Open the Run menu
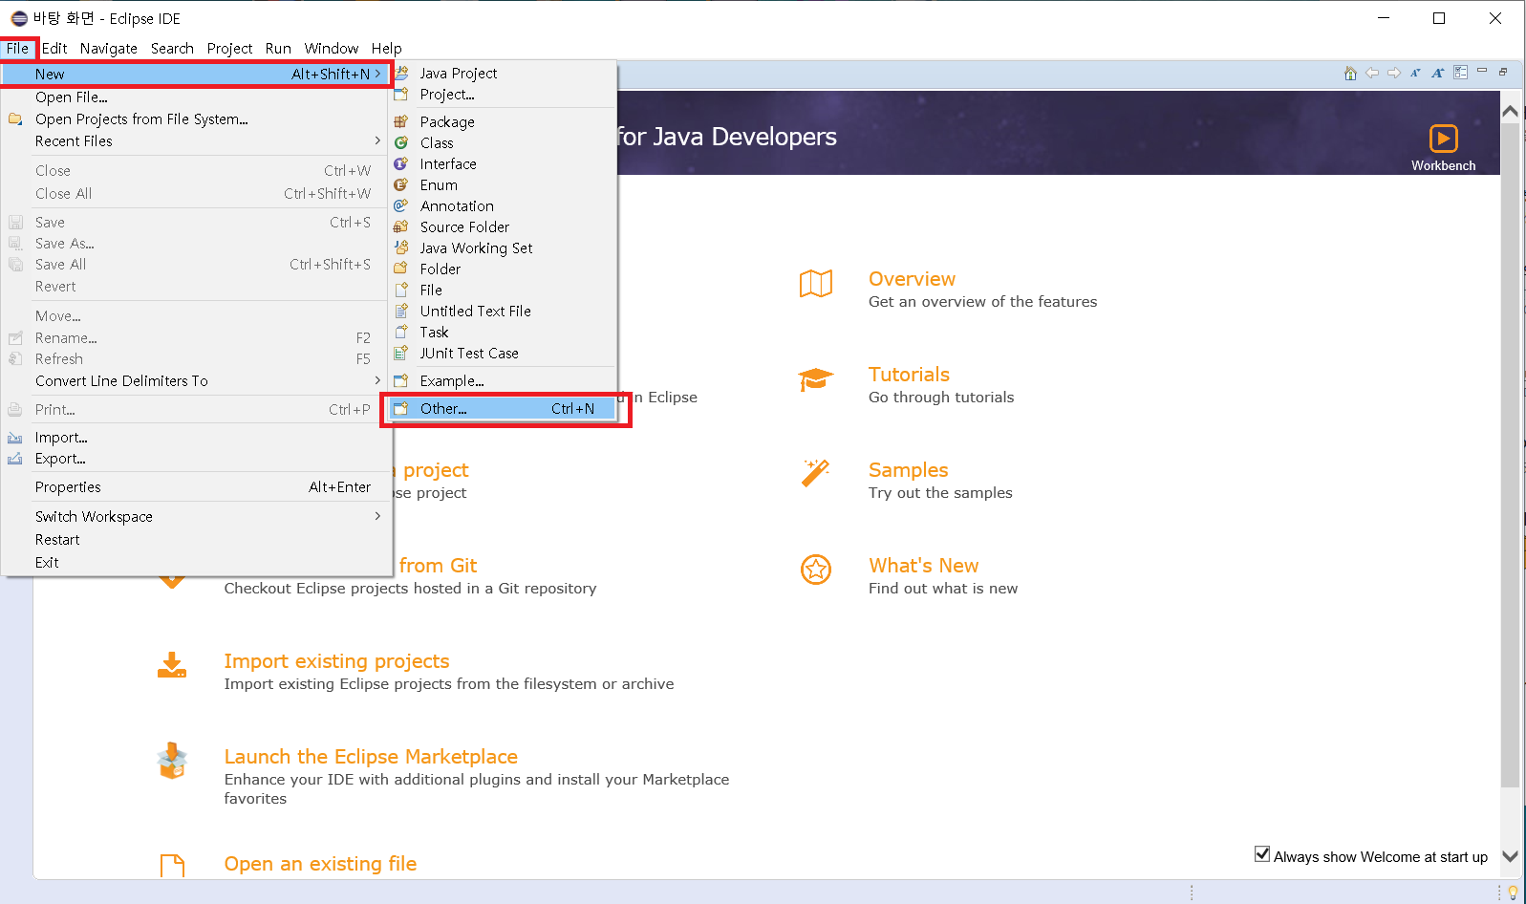 tap(278, 48)
